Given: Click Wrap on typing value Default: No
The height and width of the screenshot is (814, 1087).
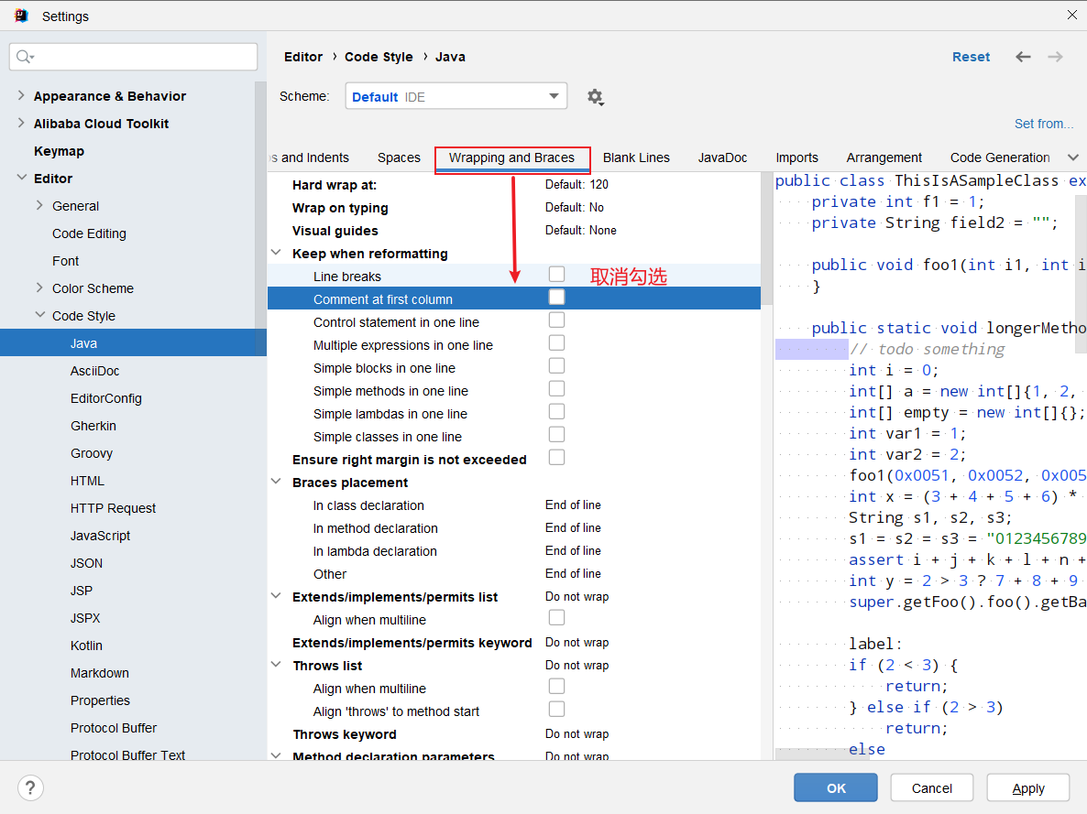Looking at the screenshot, I should click(575, 207).
